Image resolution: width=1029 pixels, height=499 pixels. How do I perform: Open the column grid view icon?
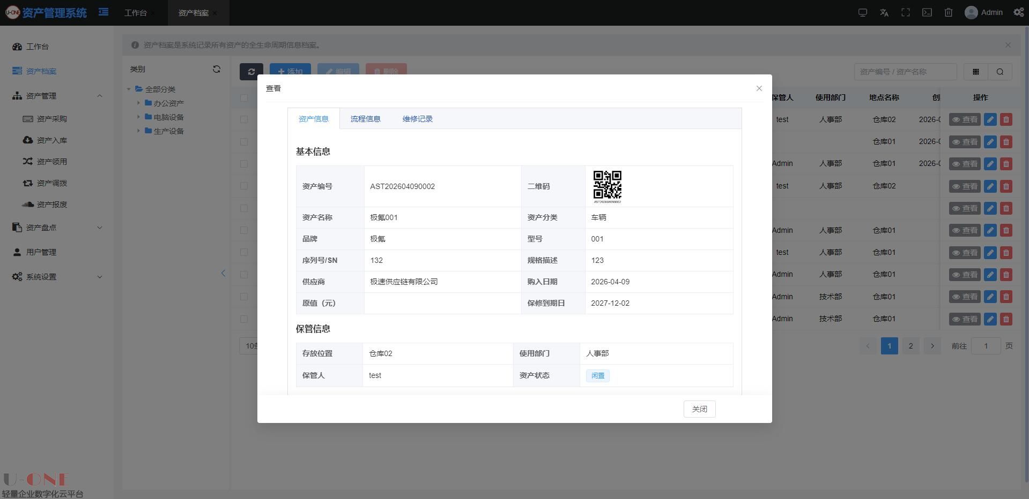pos(976,72)
